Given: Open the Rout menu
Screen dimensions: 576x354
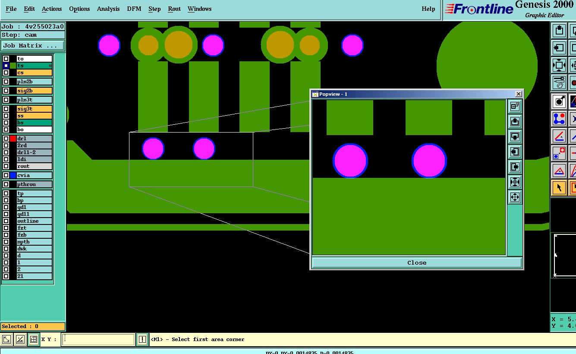Looking at the screenshot, I should pyautogui.click(x=174, y=9).
